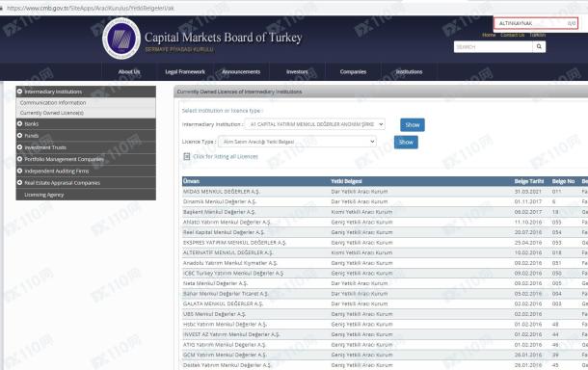Open the Announcements menu

point(241,71)
